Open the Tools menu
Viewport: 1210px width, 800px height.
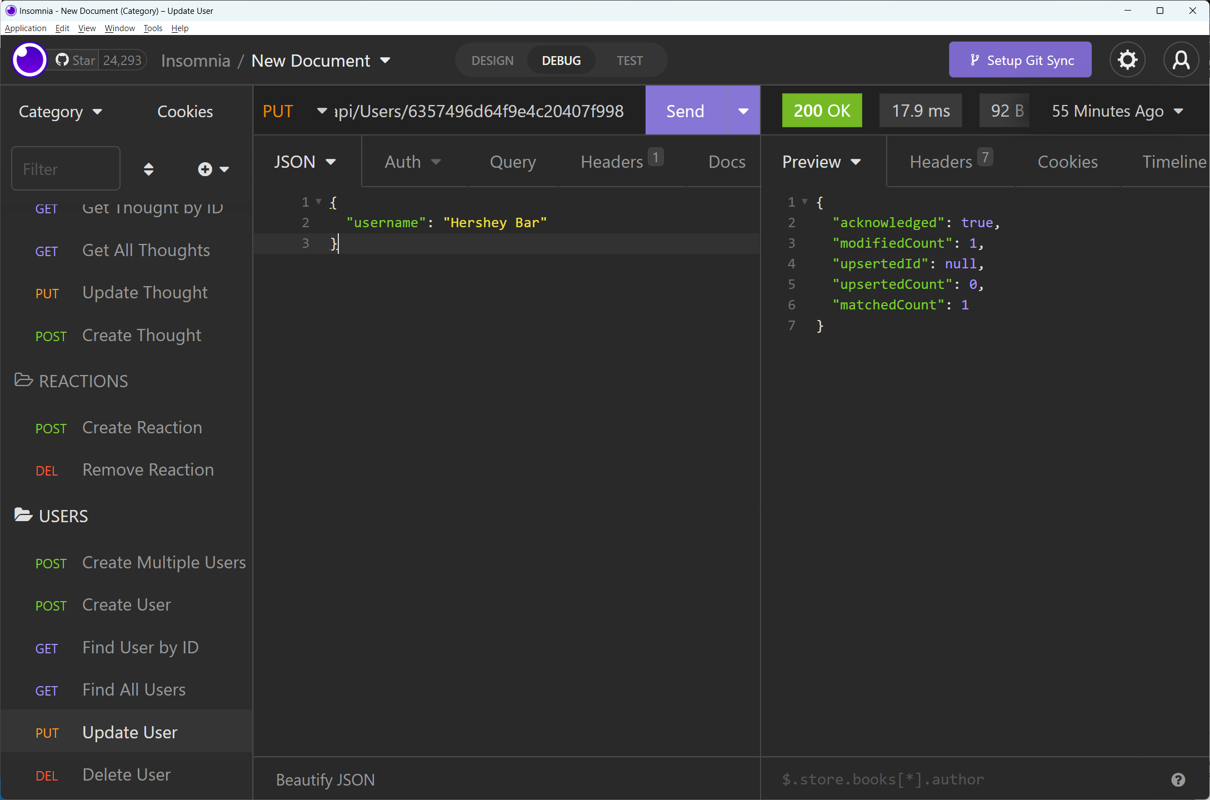point(152,28)
